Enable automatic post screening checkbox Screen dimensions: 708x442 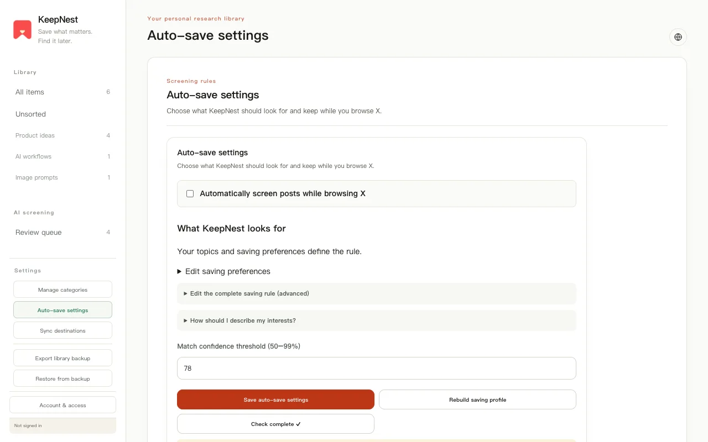(x=190, y=194)
